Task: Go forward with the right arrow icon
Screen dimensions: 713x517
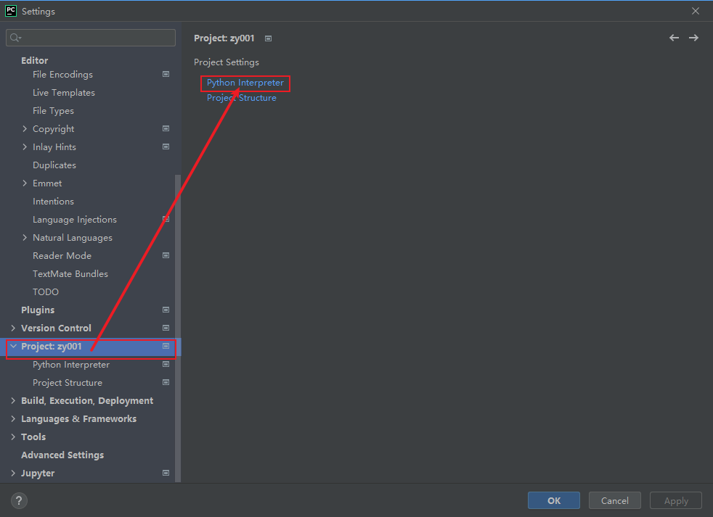Action: [693, 38]
